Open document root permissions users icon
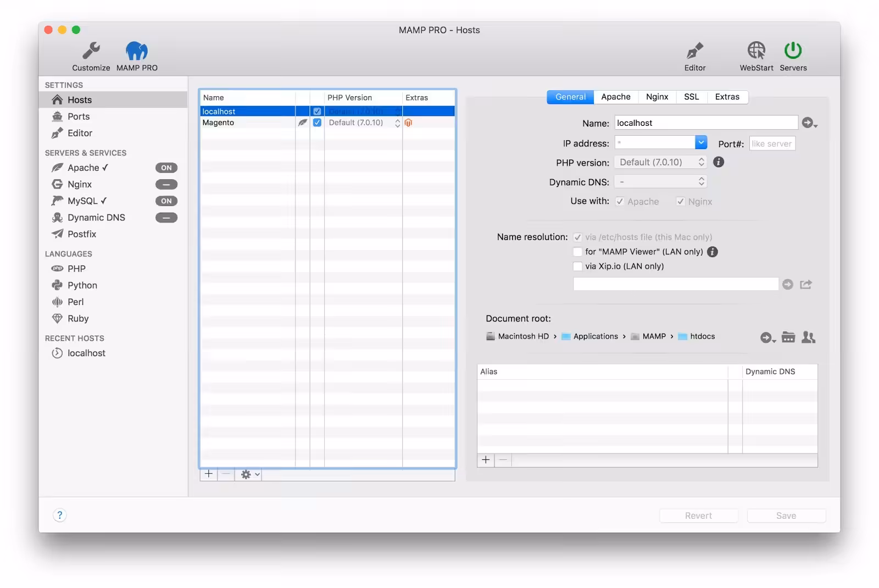The height and width of the screenshot is (588, 879). [x=808, y=337]
